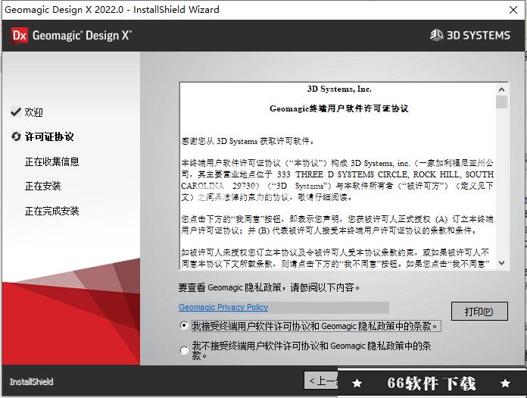The width and height of the screenshot is (527, 398).
Task: Click the license agreement scrollbar thumb
Action: pyautogui.click(x=501, y=102)
